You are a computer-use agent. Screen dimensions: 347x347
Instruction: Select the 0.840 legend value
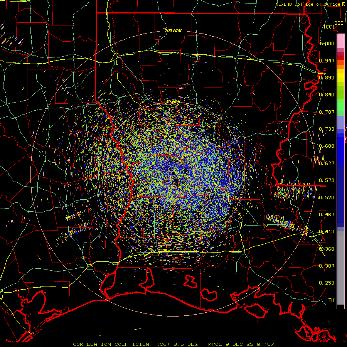pyautogui.click(x=327, y=95)
